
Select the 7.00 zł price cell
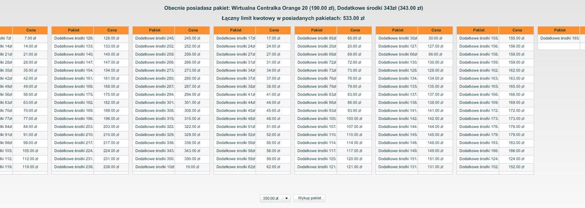tap(30, 38)
